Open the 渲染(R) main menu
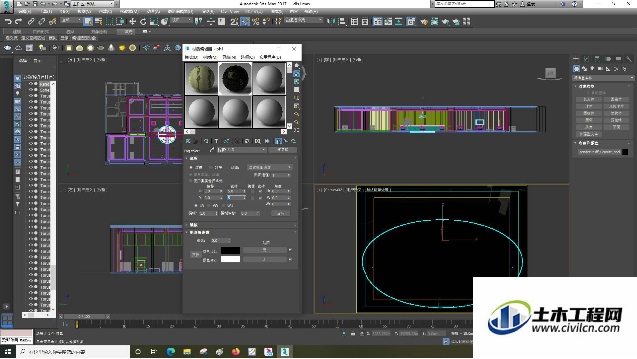Viewport: 637px width, 359px height. coord(208,11)
